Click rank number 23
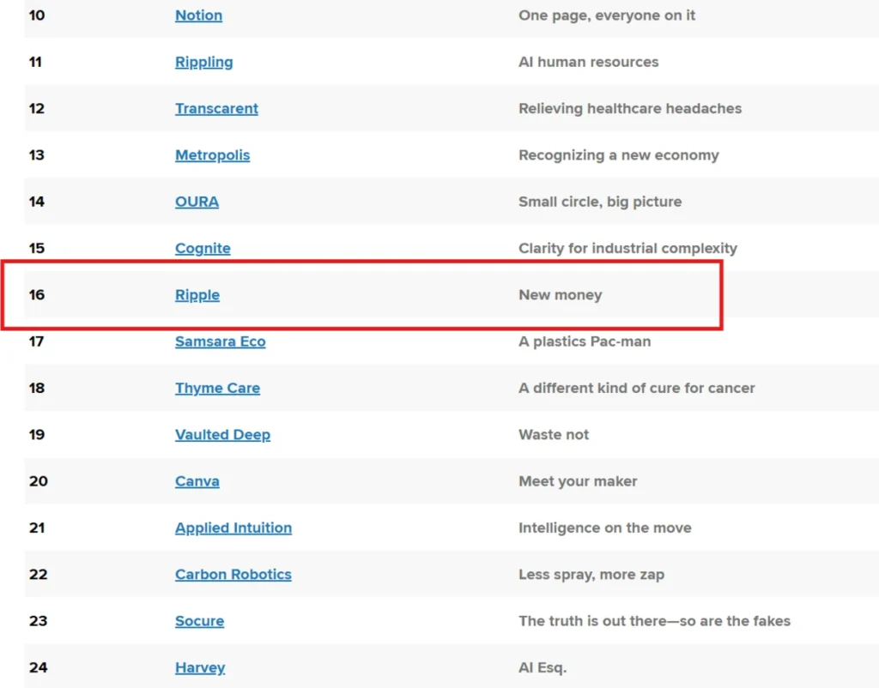The width and height of the screenshot is (879, 688). (38, 621)
